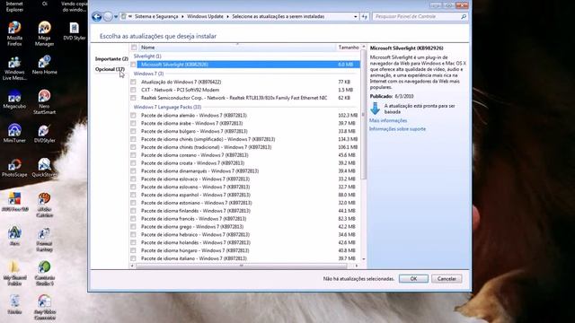Open the PhotoScape desktop shortcut

pyautogui.click(x=14, y=168)
